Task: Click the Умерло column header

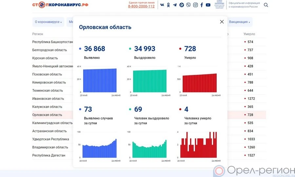Action: pos(249,34)
